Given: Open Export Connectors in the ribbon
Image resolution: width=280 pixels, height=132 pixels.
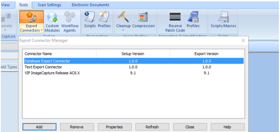Looking at the screenshot, I should pos(31,22).
